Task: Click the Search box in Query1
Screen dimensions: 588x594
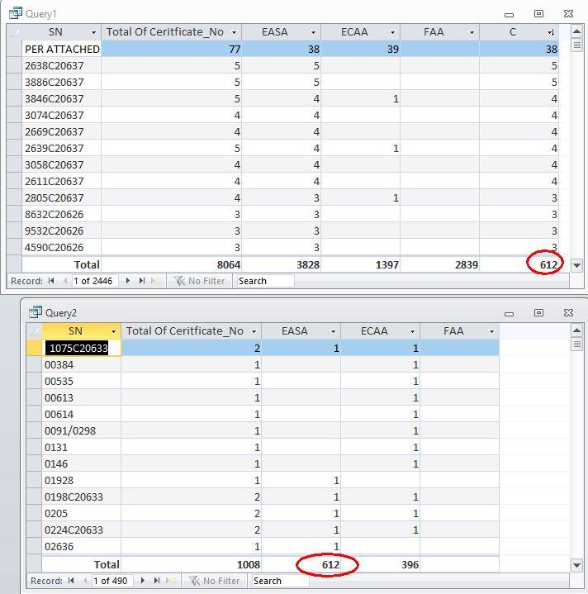Action: (264, 281)
